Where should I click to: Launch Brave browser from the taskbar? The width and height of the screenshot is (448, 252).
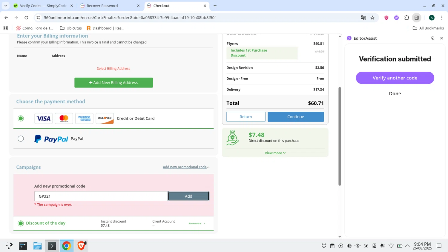tap(81, 246)
